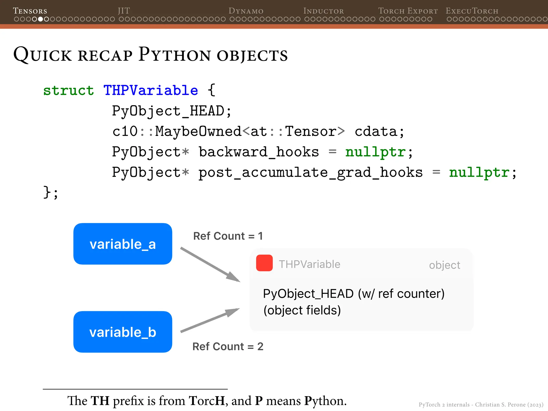Viewport: 548px width, 411px height.
Task: Click the first slide dot under ExecuTorch
Action: pos(449,19)
